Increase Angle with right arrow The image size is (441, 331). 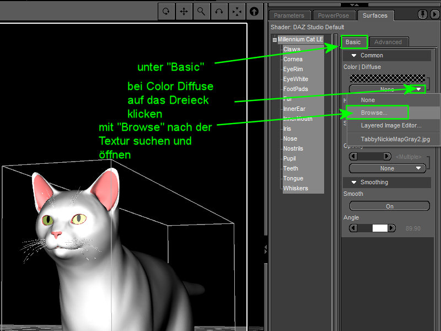[391, 228]
